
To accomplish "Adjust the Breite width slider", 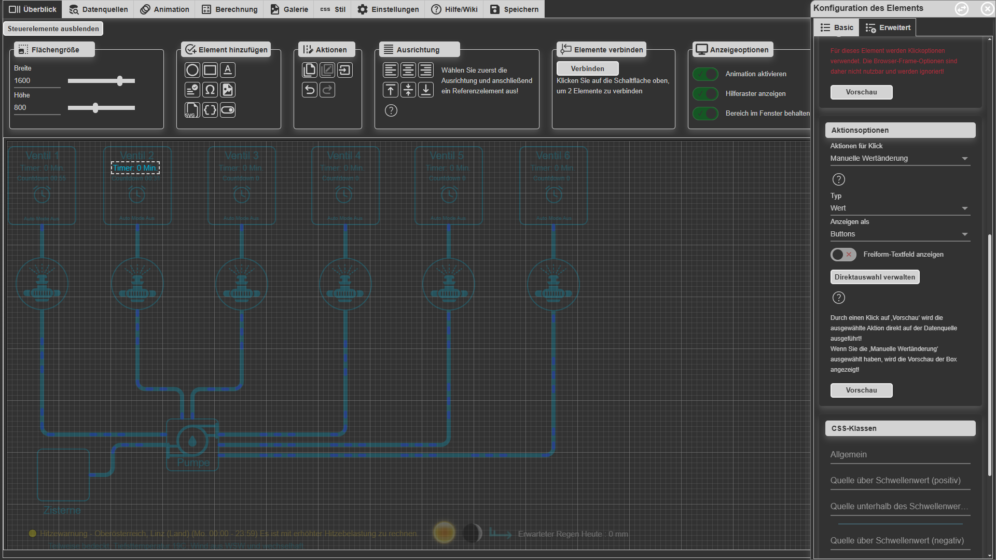I will coord(120,81).
